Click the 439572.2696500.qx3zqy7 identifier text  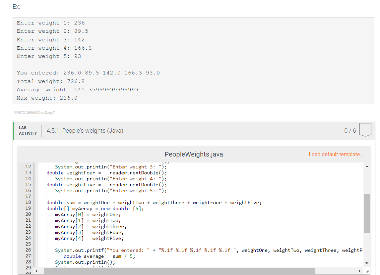(x=34, y=113)
